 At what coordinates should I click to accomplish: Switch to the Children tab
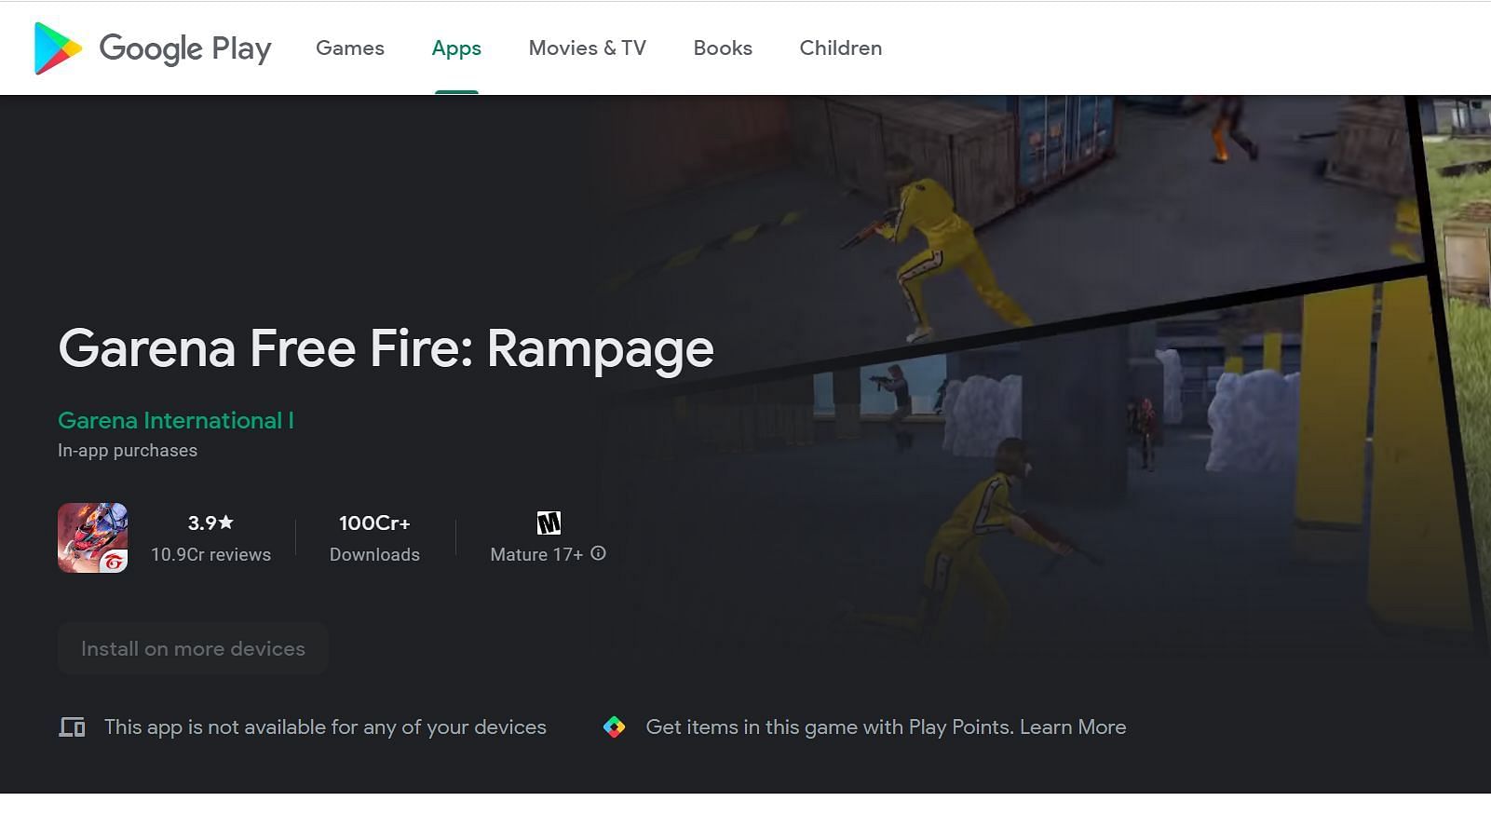click(841, 48)
